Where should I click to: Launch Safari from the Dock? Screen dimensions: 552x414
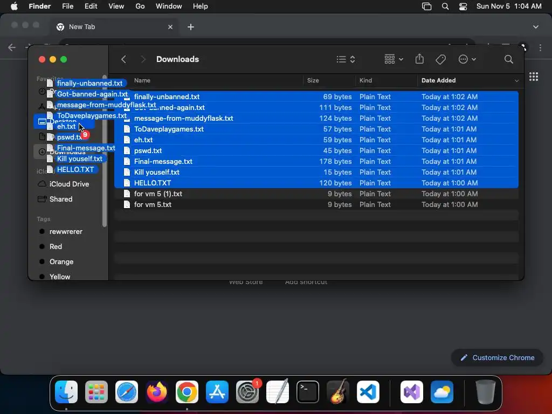tap(127, 392)
